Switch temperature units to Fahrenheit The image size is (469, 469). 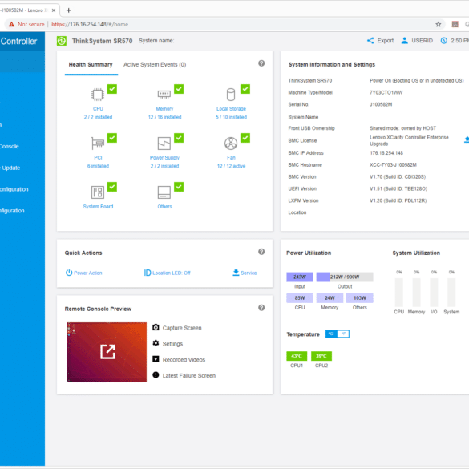tap(343, 334)
